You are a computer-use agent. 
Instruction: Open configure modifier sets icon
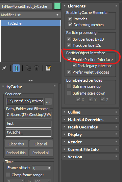(48, 68)
